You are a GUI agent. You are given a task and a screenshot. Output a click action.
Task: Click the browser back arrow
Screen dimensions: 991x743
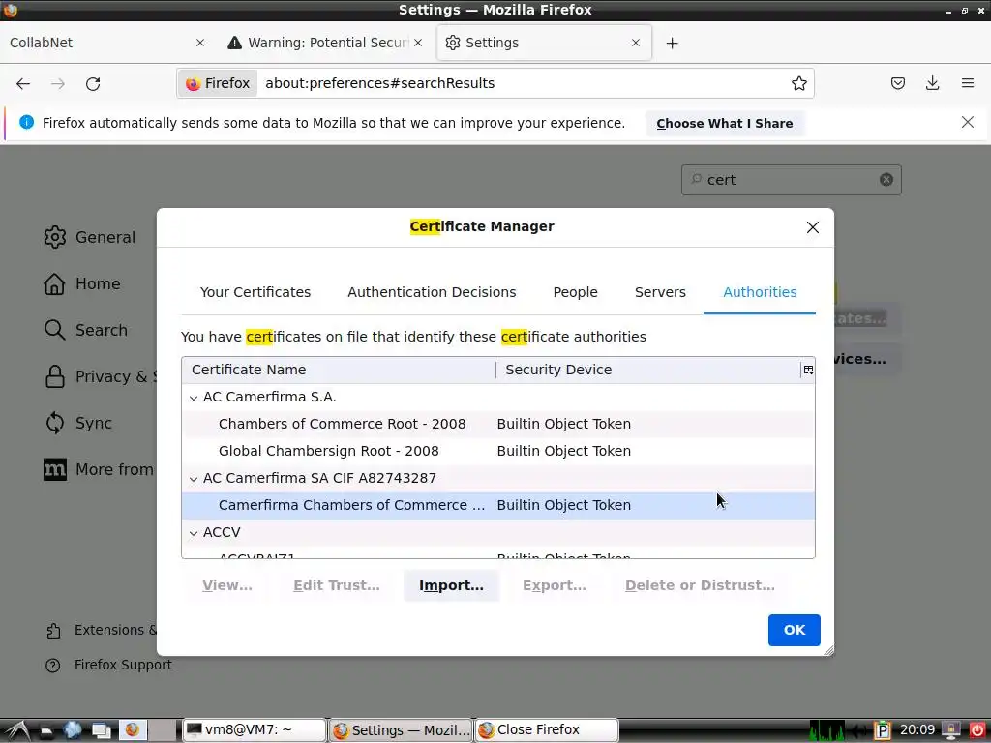click(x=23, y=84)
